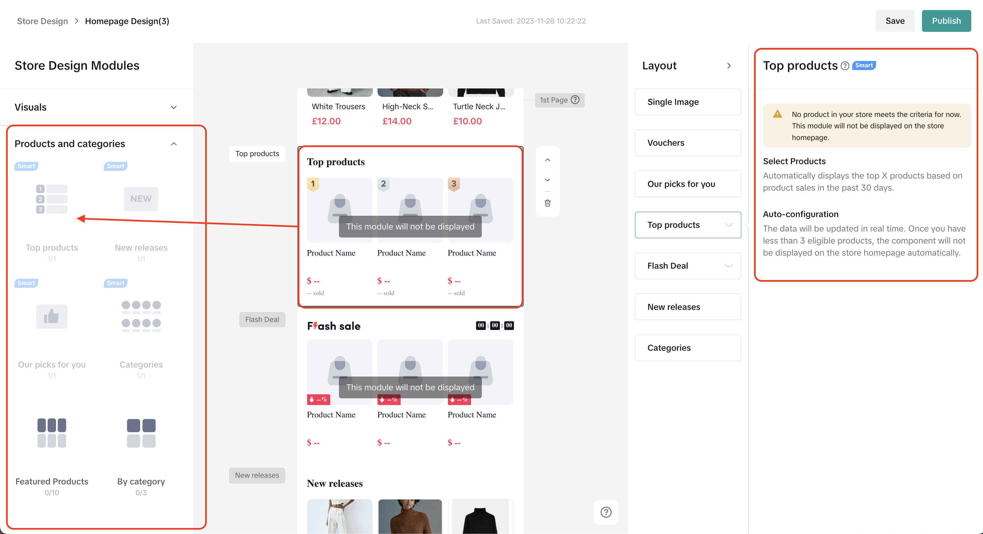This screenshot has width=983, height=534.
Task: Add By category module icon
Action: coord(141,433)
